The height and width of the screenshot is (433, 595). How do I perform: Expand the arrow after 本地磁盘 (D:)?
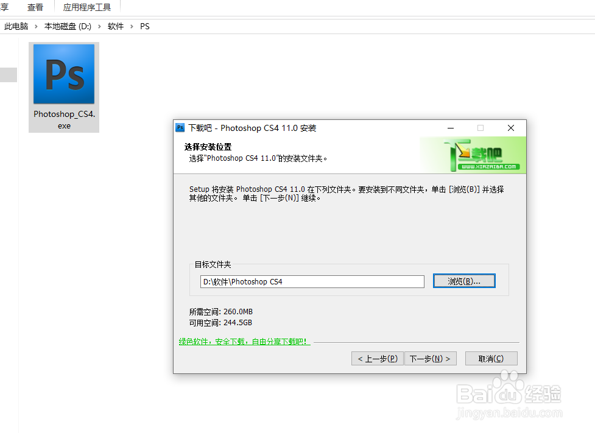coord(99,26)
